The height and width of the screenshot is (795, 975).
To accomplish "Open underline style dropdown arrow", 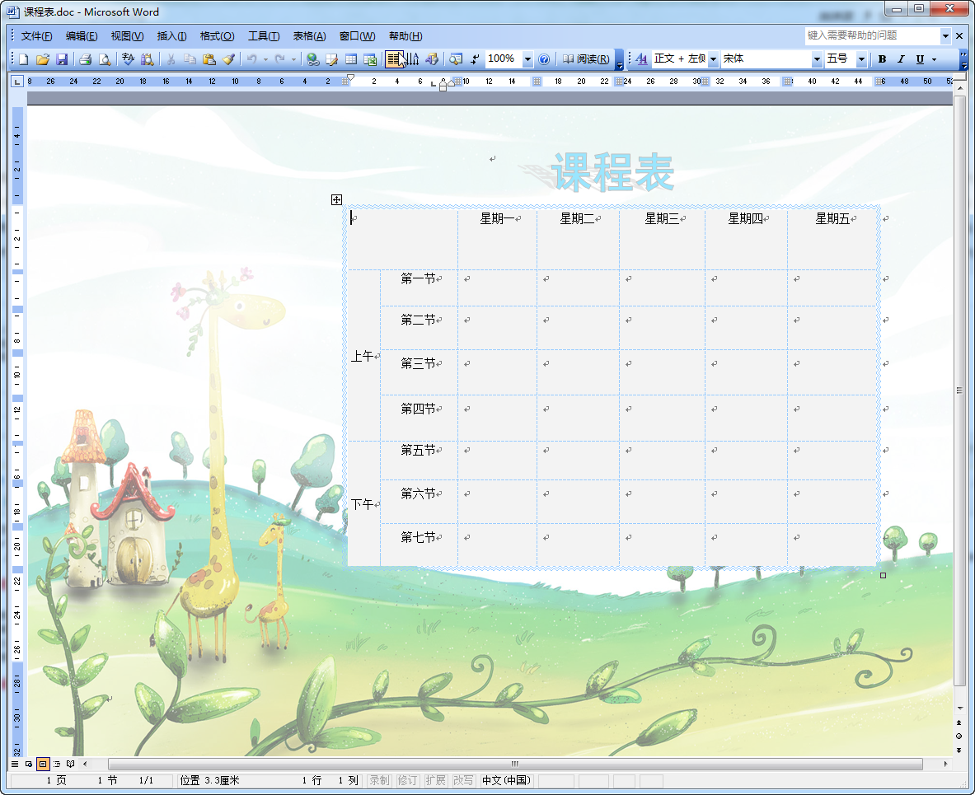I will pos(934,59).
